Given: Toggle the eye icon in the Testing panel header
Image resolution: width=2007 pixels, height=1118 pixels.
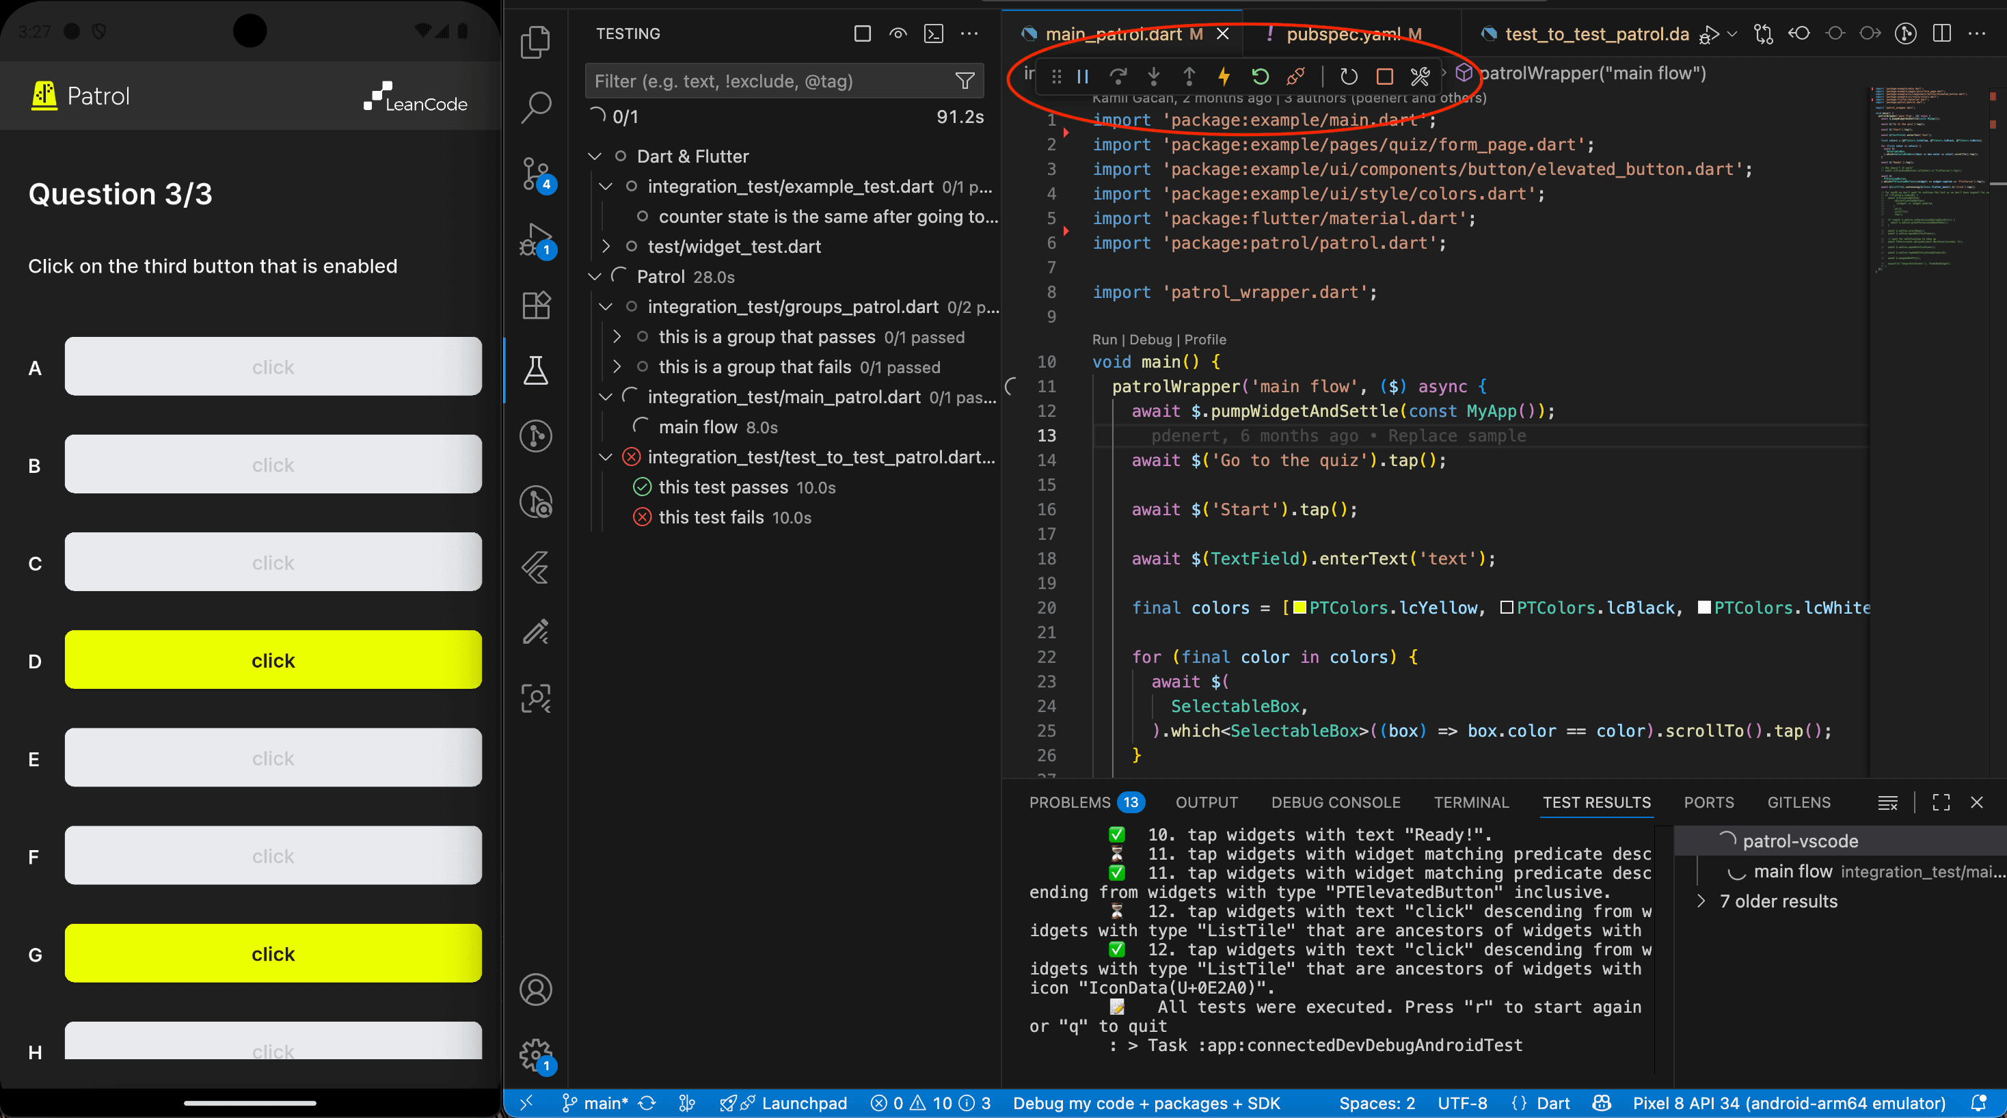Looking at the screenshot, I should click(x=898, y=33).
